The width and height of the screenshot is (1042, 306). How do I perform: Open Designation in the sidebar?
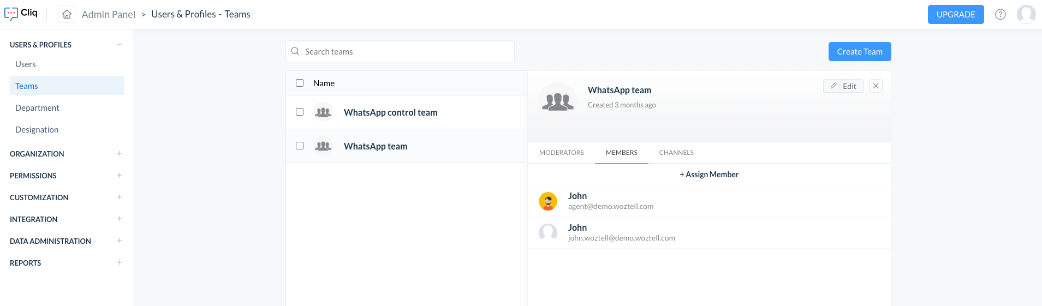tap(67, 129)
